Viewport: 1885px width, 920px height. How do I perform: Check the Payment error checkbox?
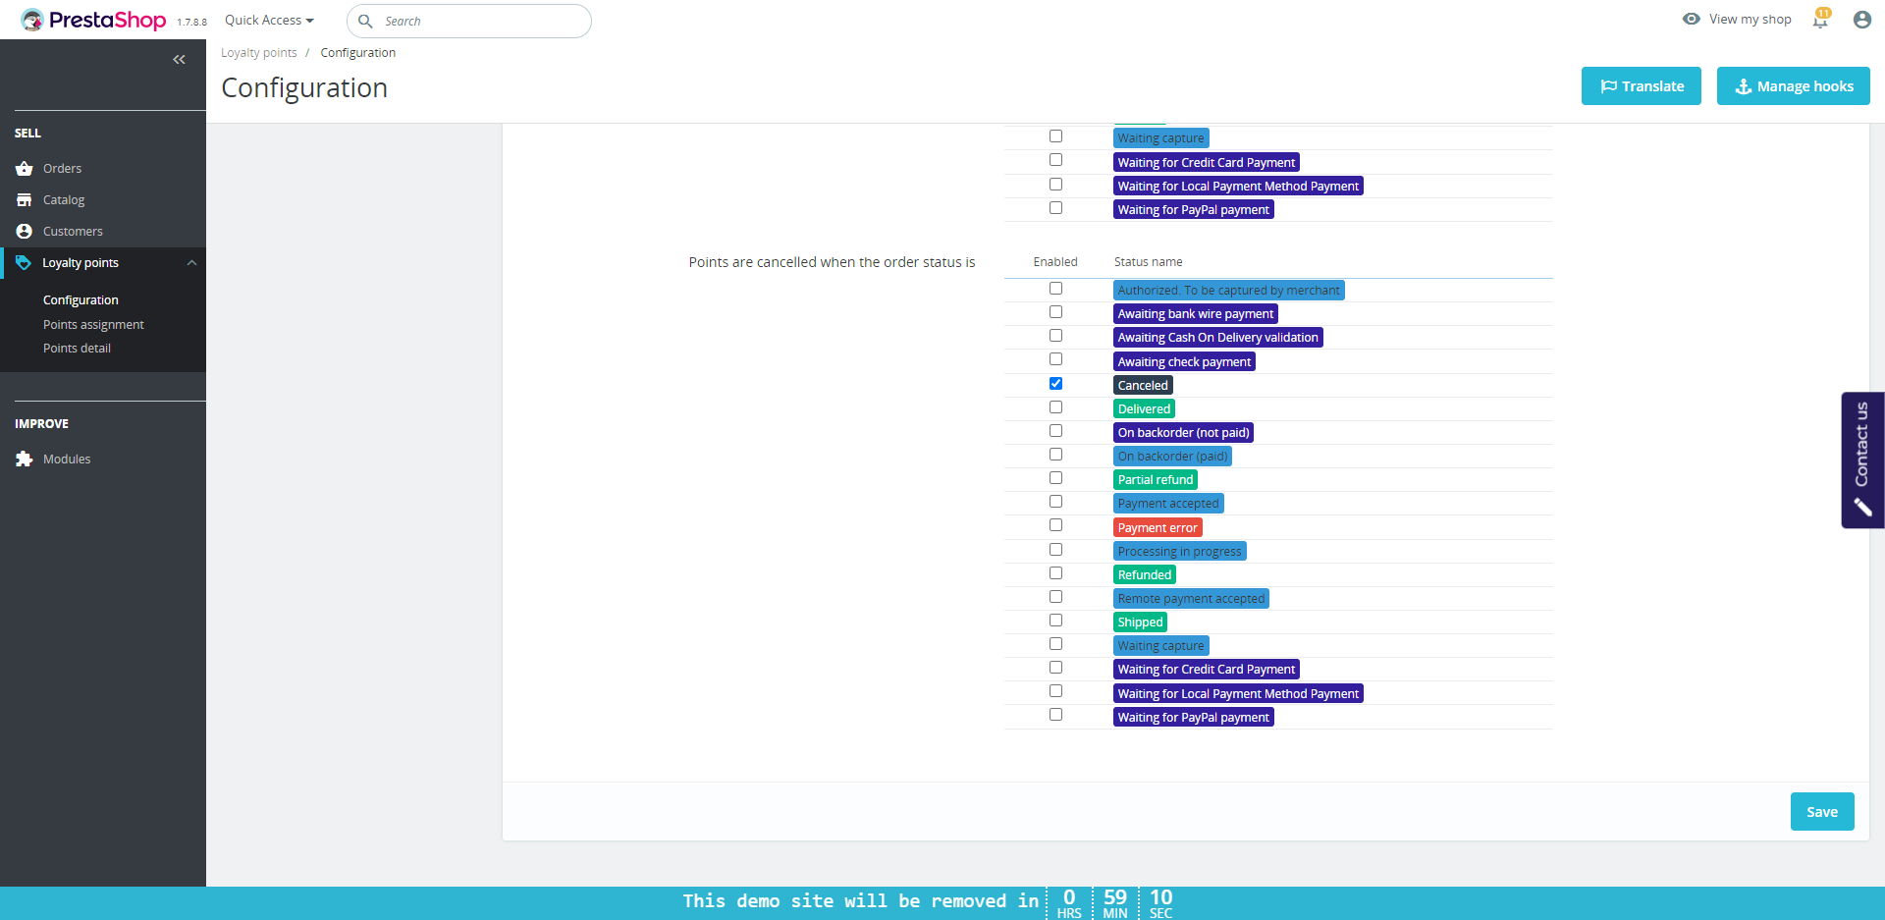click(1055, 525)
